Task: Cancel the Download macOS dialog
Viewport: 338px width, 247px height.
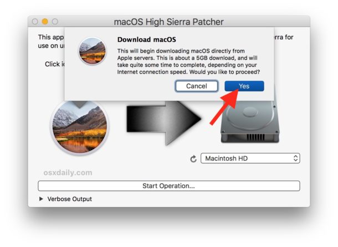Action: click(x=196, y=86)
